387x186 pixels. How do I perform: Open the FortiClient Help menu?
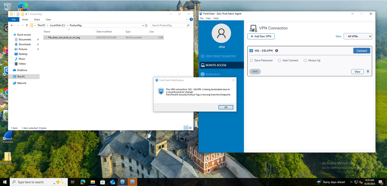[216, 18]
